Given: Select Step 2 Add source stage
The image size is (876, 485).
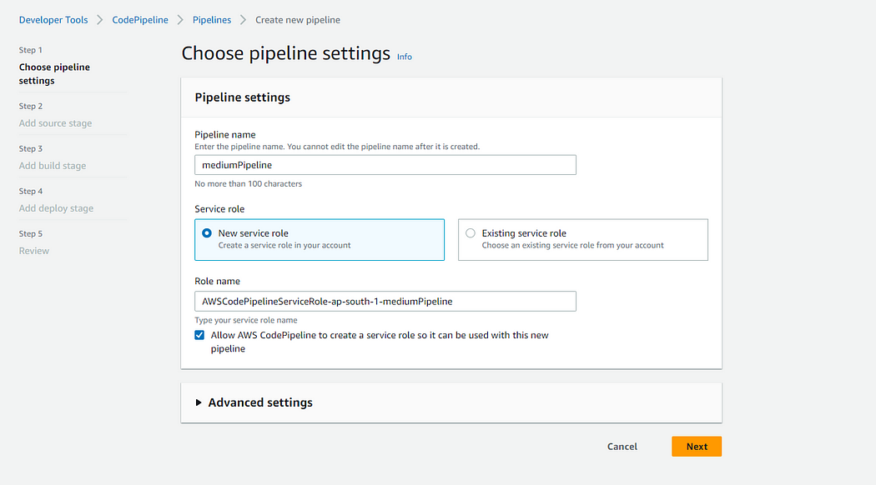Looking at the screenshot, I should tap(55, 123).
